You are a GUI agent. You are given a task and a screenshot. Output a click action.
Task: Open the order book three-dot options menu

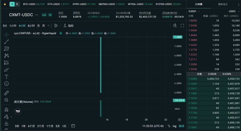239,5
